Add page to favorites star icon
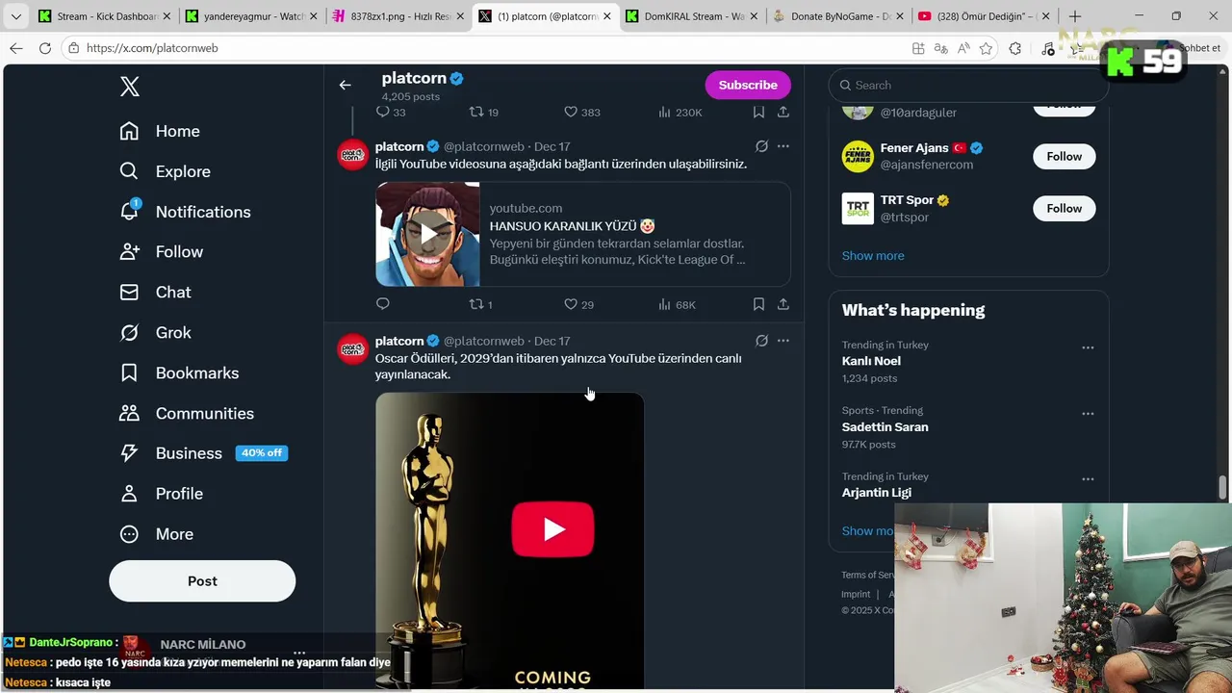1232x693 pixels. coord(986,48)
